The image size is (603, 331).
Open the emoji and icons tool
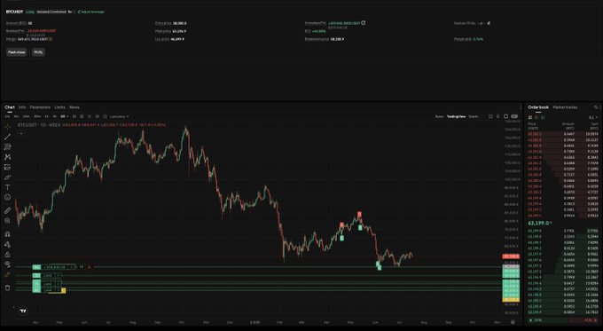click(7, 197)
